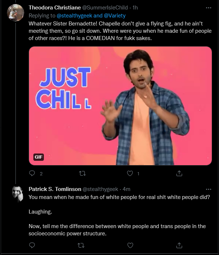Like Patrick S. Tomlinson's tweet

pos(130,245)
